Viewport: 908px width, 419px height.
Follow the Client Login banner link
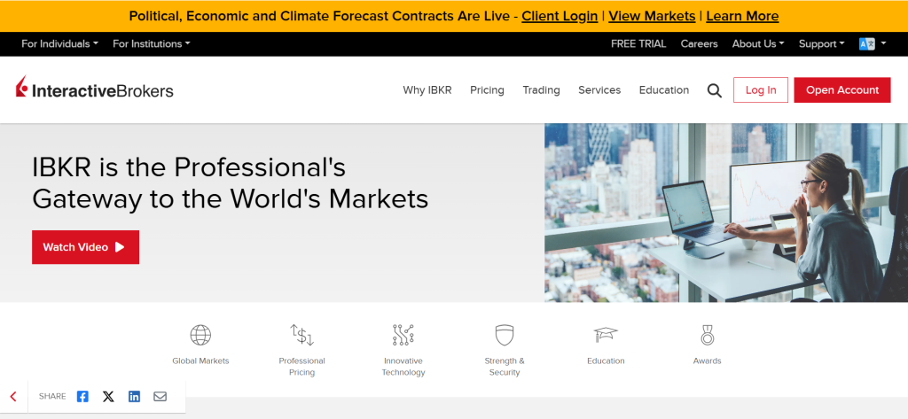tap(560, 16)
